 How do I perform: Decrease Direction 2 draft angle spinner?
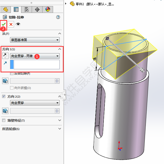pyautogui.click(x=57, y=112)
